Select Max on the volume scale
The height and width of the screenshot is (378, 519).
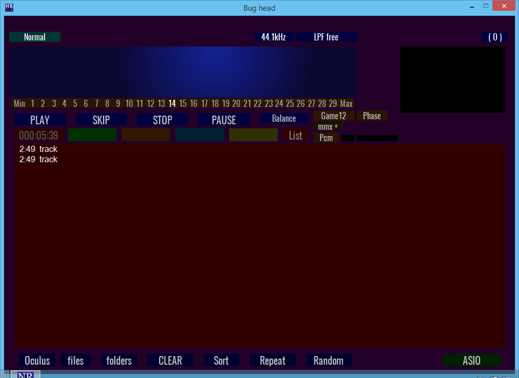[346, 104]
